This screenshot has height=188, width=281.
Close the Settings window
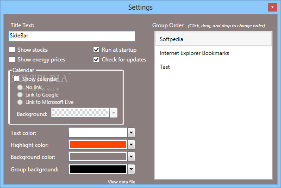tap(272, 7)
